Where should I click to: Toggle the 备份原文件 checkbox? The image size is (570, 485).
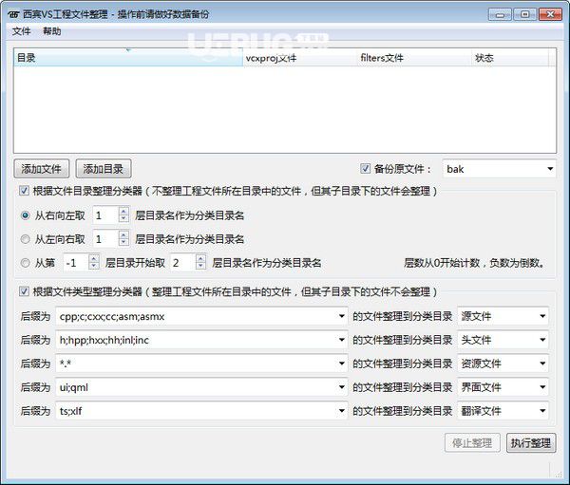365,169
